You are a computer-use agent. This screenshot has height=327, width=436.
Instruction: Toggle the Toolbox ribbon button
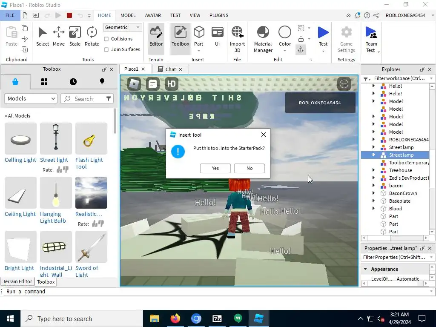[180, 39]
